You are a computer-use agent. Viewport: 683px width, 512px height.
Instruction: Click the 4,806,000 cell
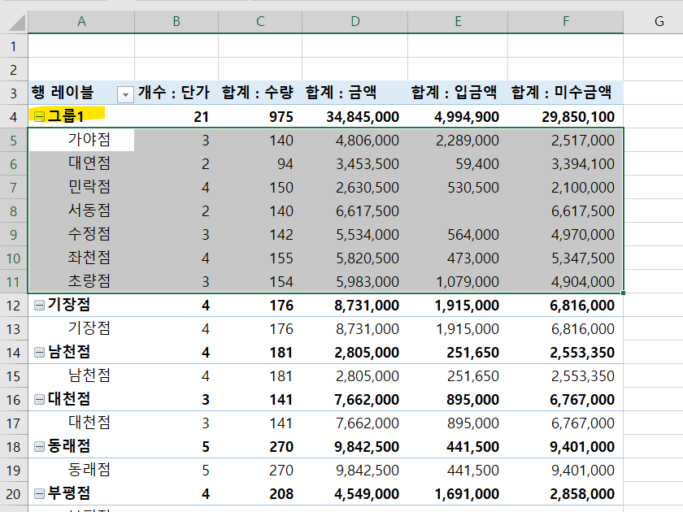(355, 140)
